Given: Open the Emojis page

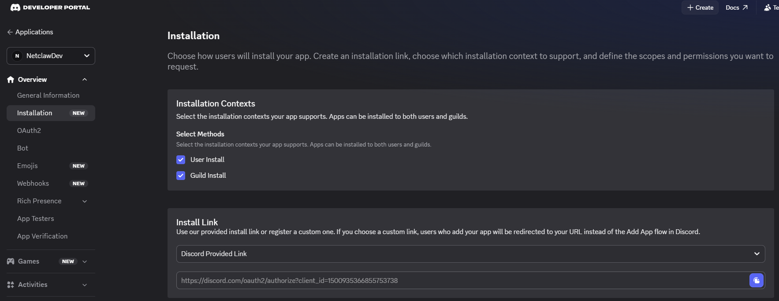Looking at the screenshot, I should (27, 166).
